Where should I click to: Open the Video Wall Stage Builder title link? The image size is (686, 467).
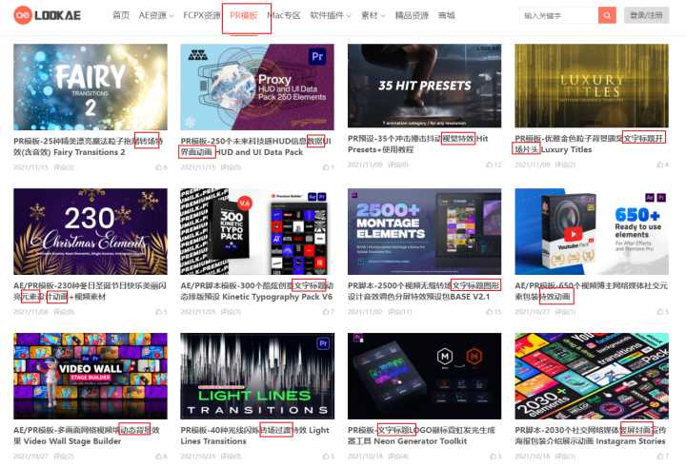tap(90, 435)
